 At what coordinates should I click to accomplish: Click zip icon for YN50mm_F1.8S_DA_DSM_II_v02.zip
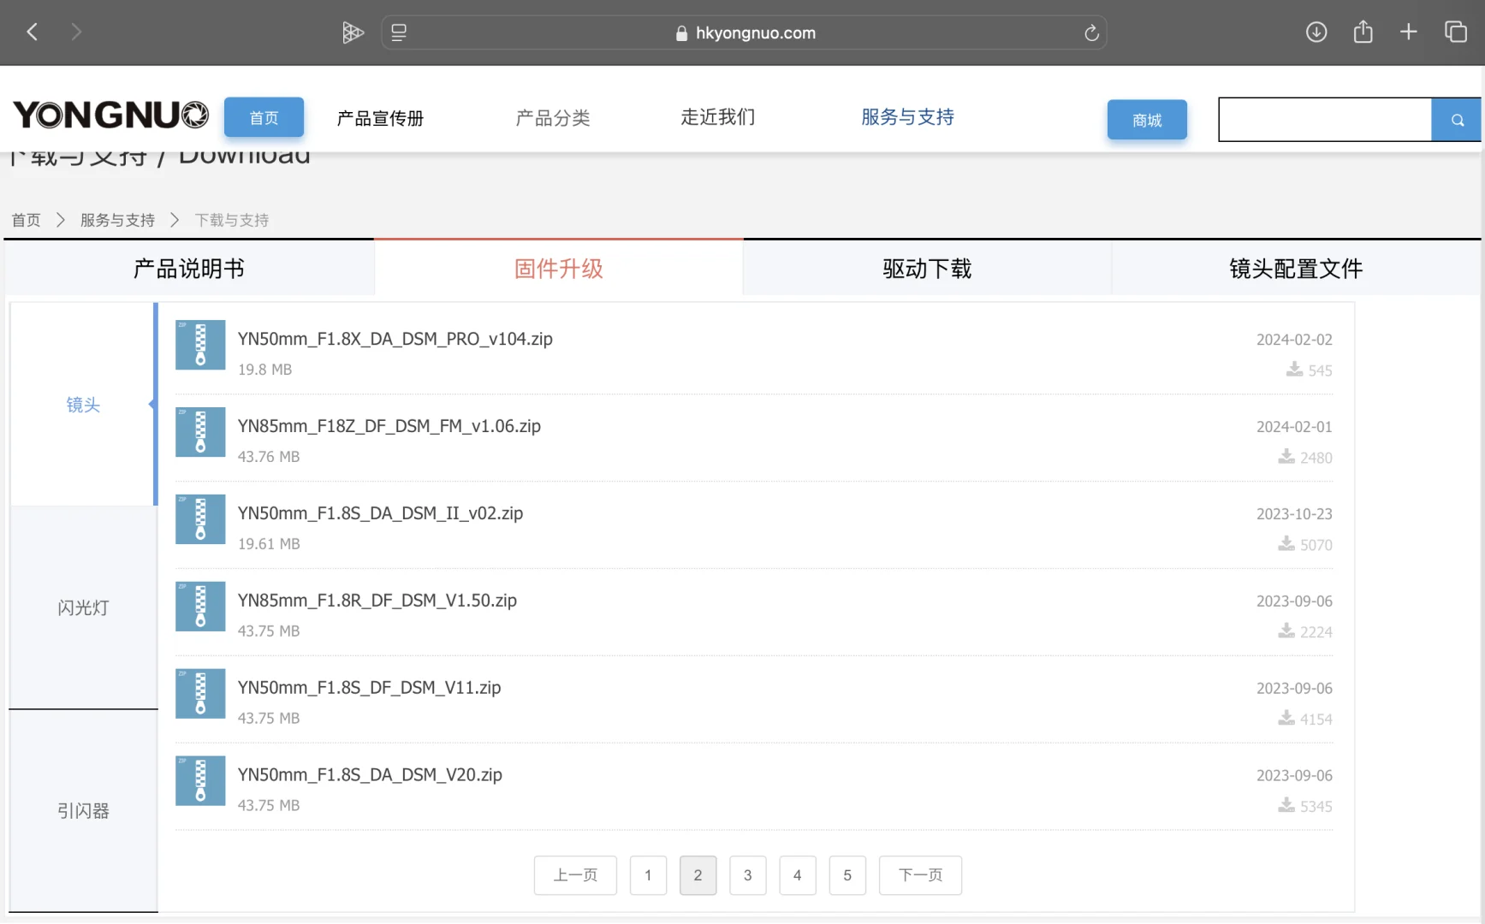pos(200,519)
